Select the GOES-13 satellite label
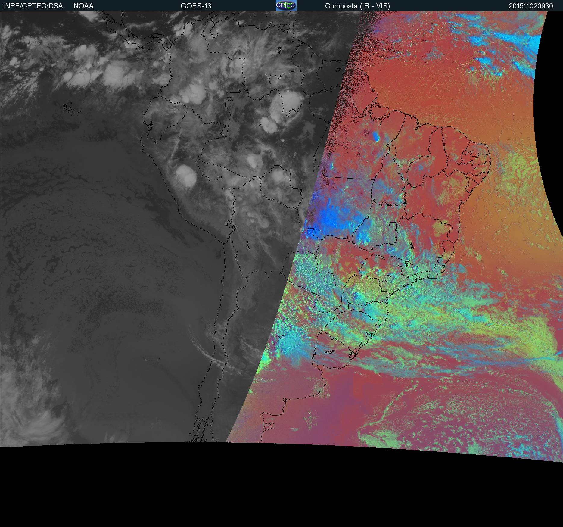The image size is (563, 527). 196,6
